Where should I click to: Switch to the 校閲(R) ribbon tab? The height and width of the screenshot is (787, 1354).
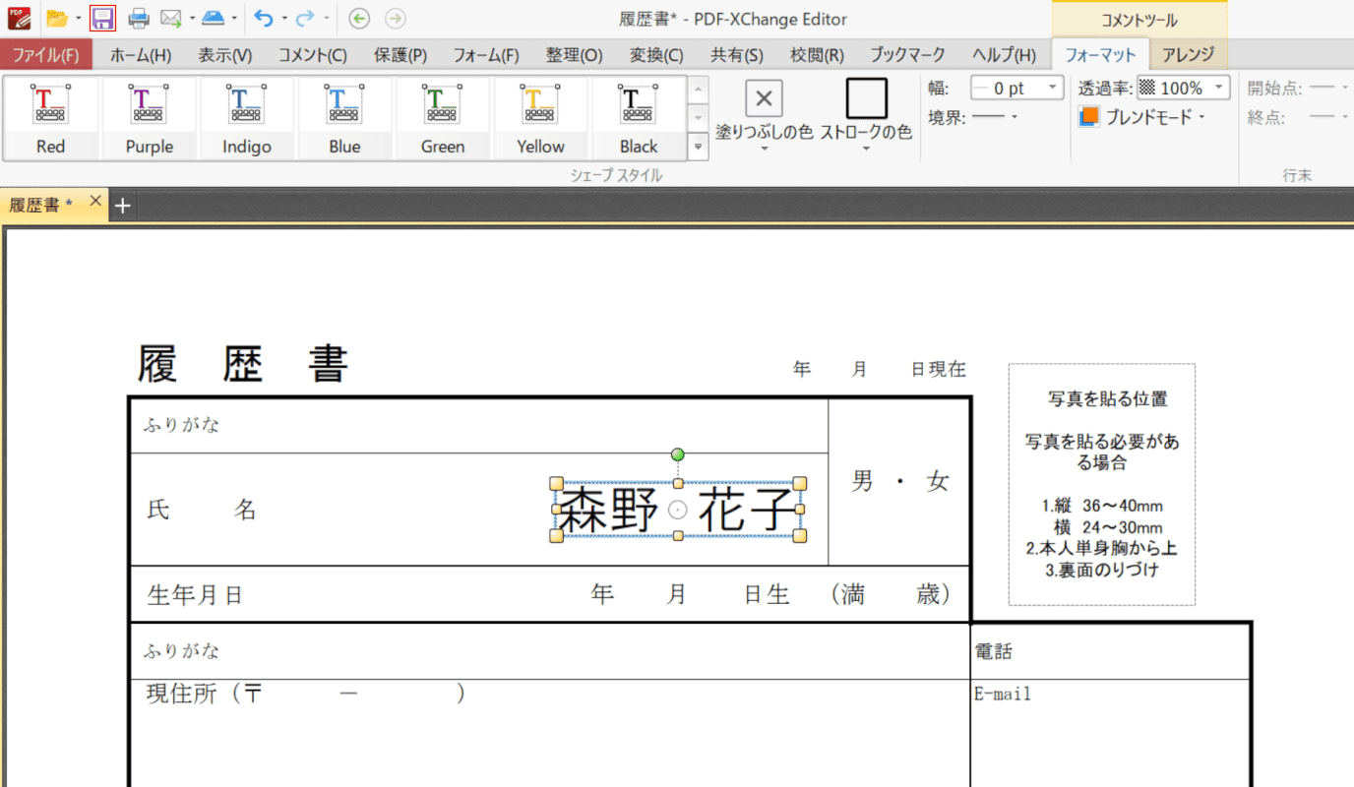[817, 55]
